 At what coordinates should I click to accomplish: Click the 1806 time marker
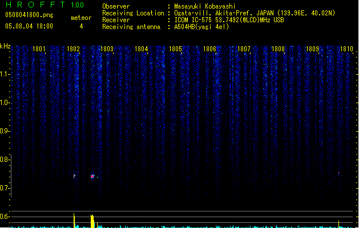pyautogui.click(x=209, y=49)
